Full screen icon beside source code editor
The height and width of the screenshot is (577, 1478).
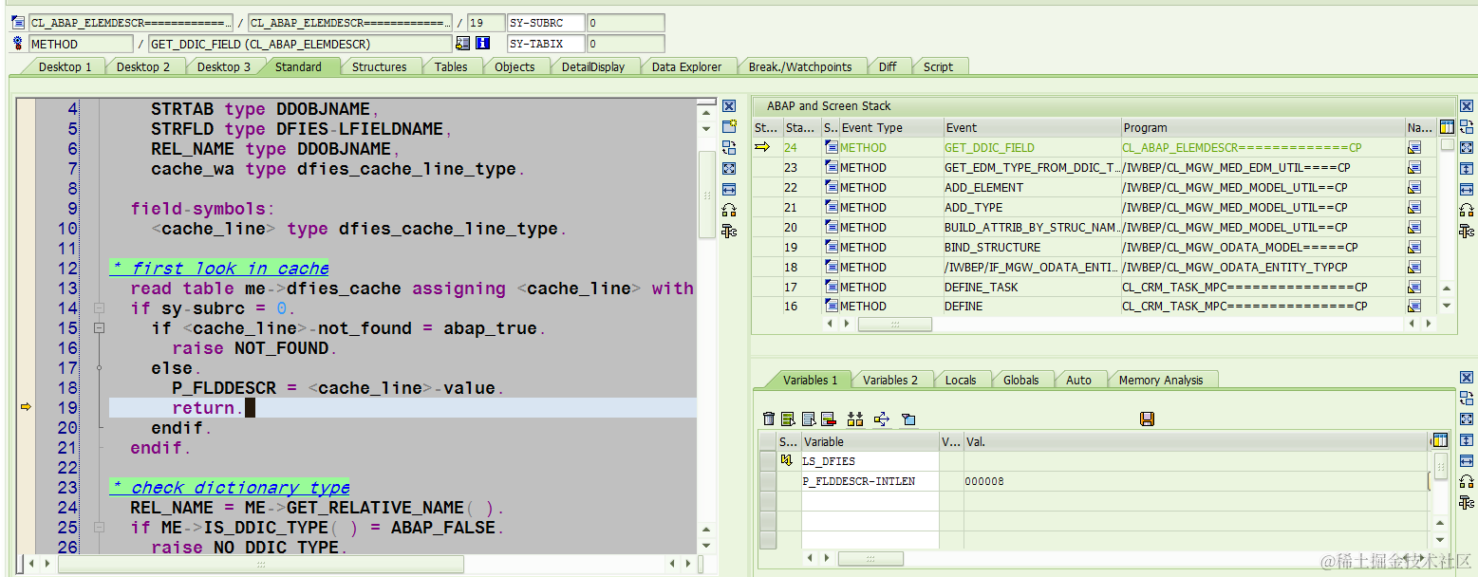click(x=729, y=168)
